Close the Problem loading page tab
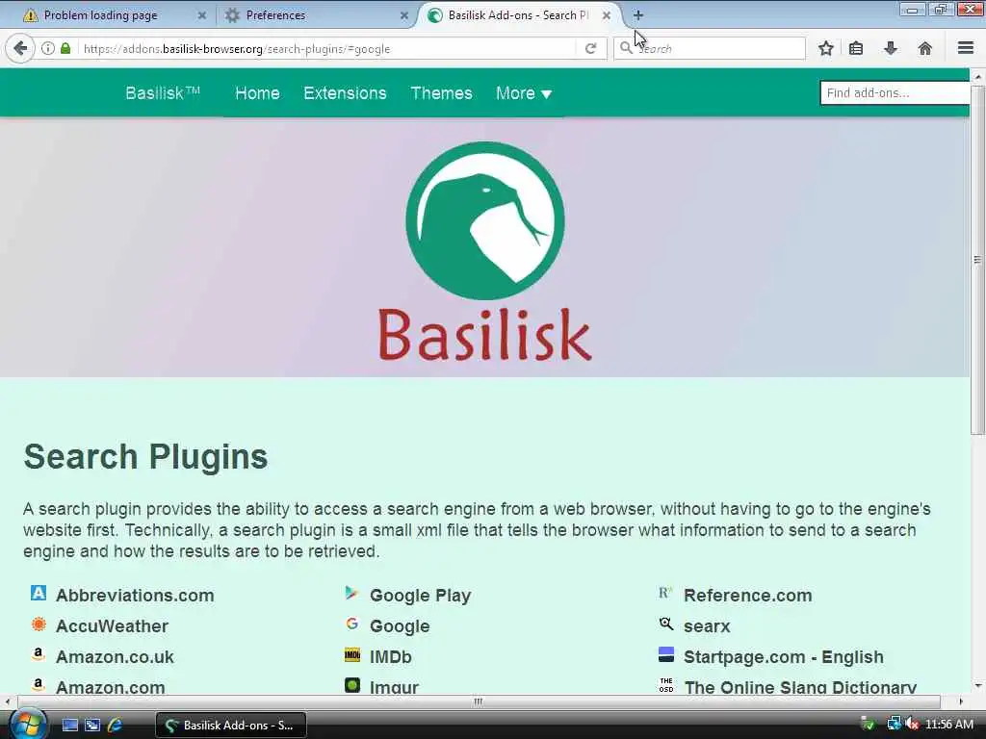The image size is (986, 739). click(202, 15)
